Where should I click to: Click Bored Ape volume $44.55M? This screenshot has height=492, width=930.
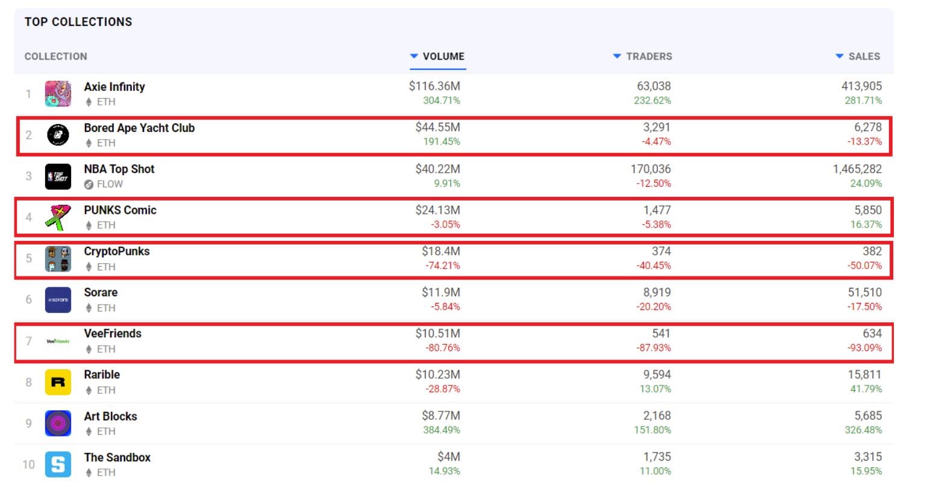[438, 127]
